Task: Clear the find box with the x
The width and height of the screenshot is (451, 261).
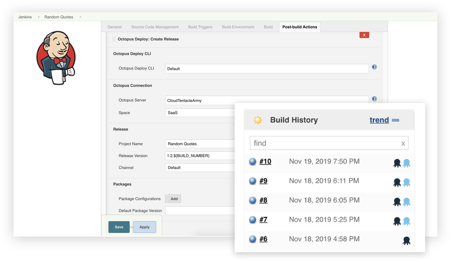Action: pos(403,144)
